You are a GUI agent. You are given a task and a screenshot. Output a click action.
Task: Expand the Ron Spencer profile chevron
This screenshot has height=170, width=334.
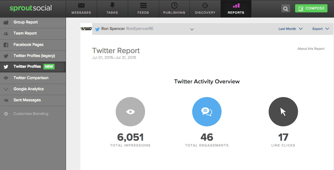coord(192,29)
